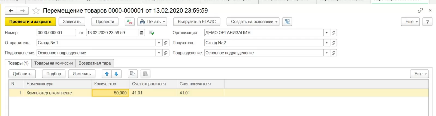
Task: Click Провести и закрыть button
Action: (30, 22)
